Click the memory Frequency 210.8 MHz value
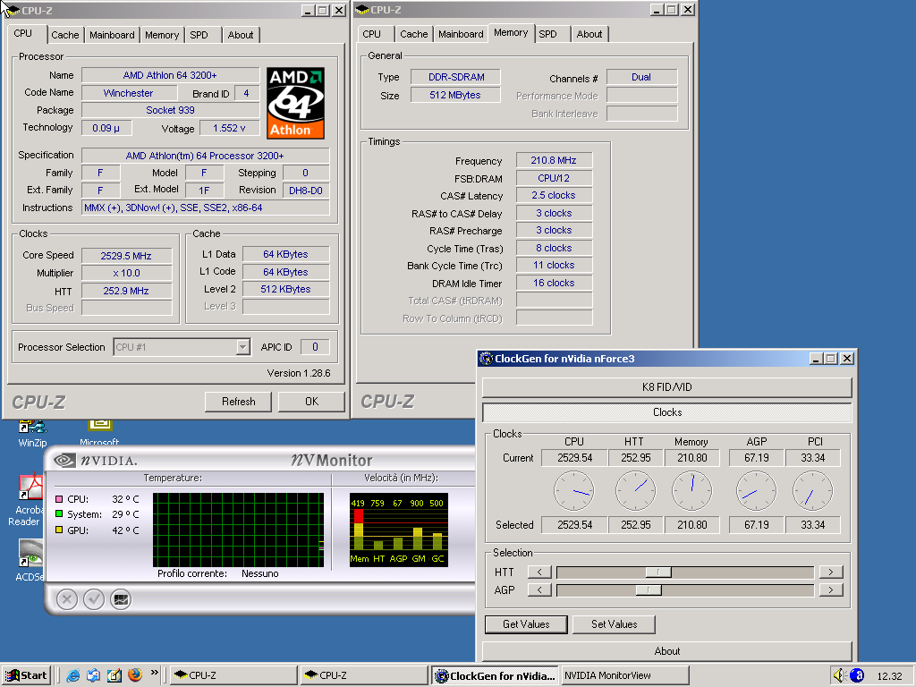The image size is (916, 687). tap(554, 160)
